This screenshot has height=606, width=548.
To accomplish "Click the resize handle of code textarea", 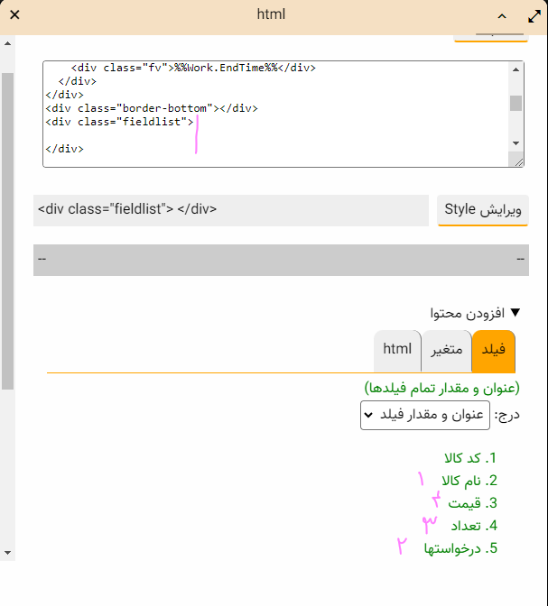I will (518, 161).
